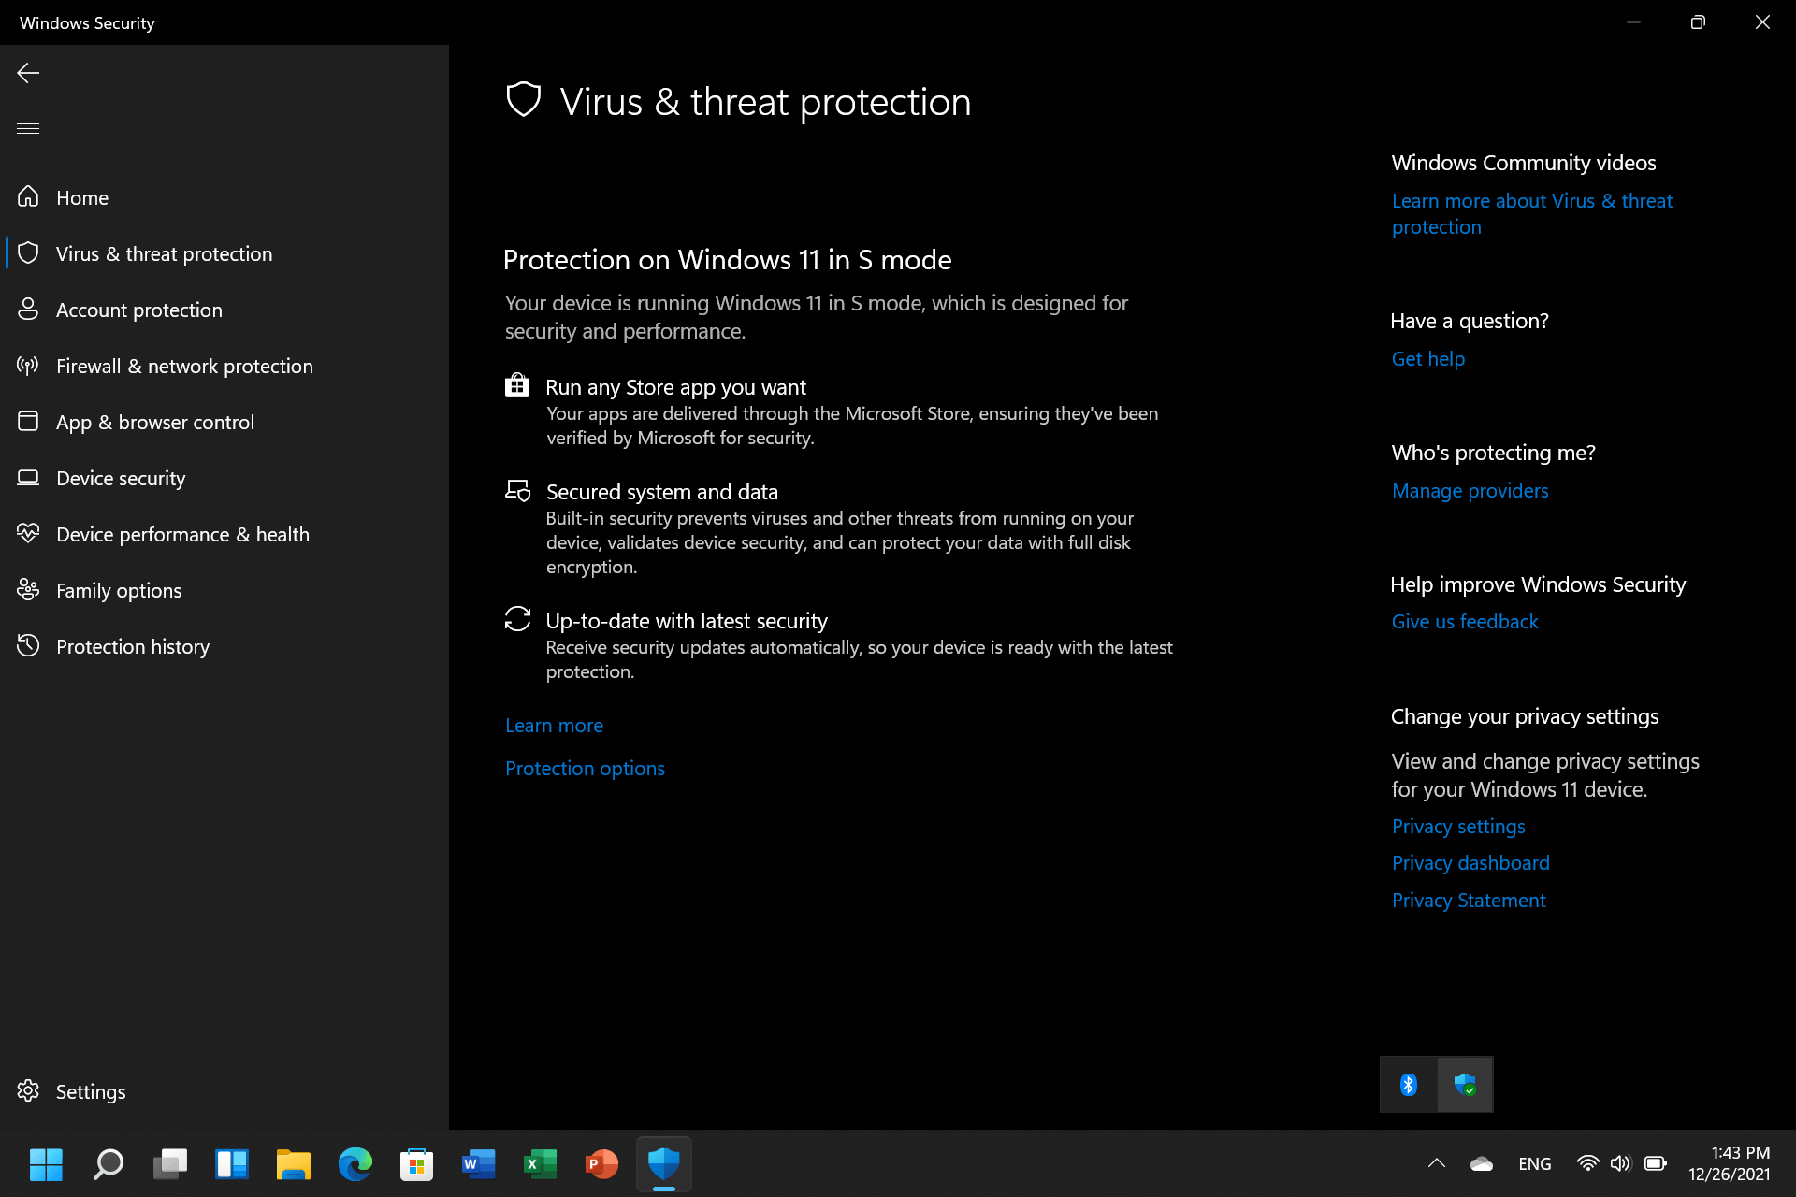This screenshot has width=1796, height=1197.
Task: Click the Firewall & network protection icon
Action: point(28,366)
